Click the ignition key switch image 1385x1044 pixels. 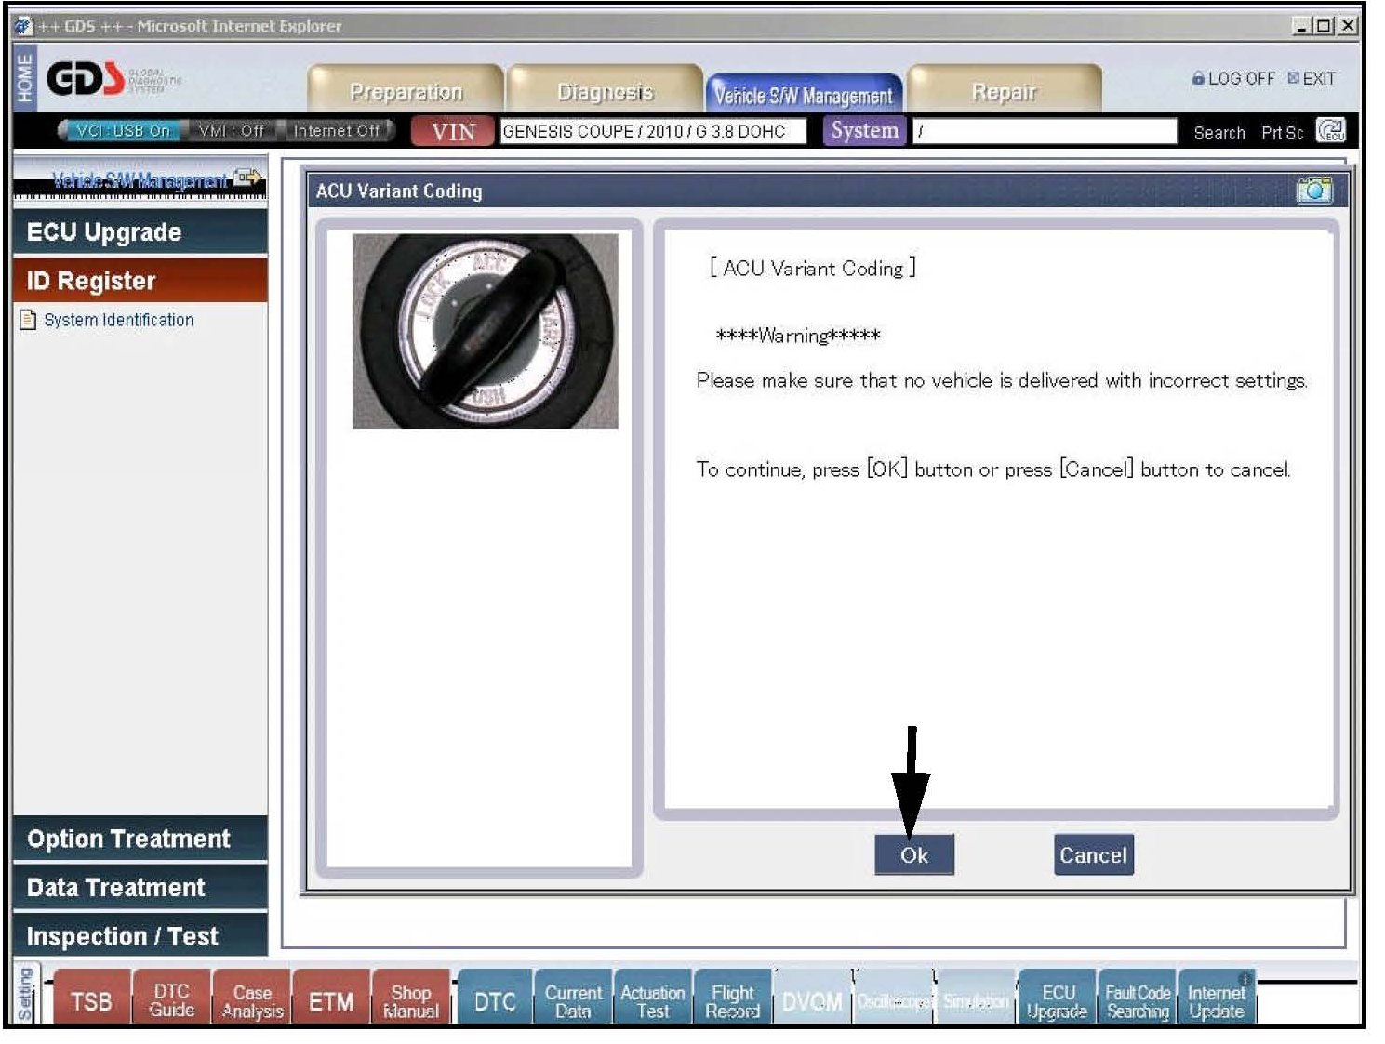(485, 331)
